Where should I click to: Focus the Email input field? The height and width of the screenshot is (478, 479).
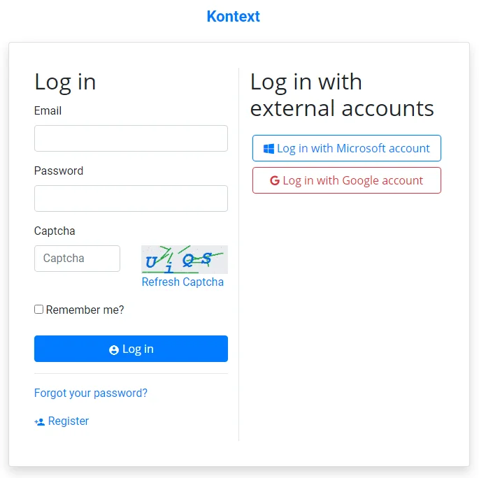(131, 138)
